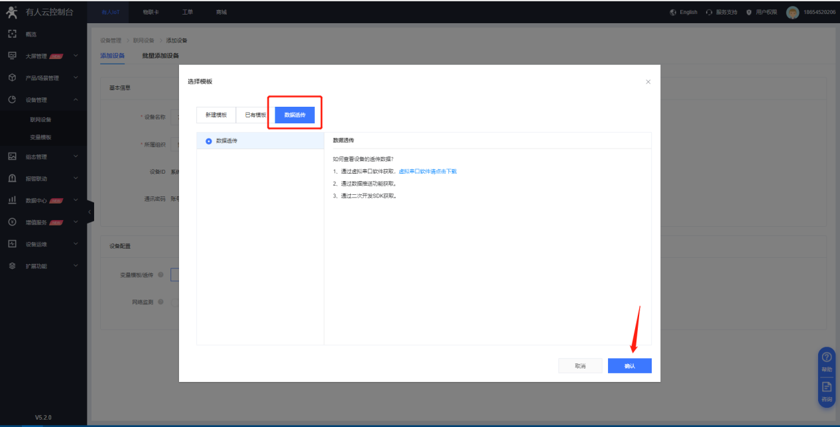This screenshot has width=840, height=427.
Task: Switch to the 新建模板 tab
Action: click(x=216, y=115)
